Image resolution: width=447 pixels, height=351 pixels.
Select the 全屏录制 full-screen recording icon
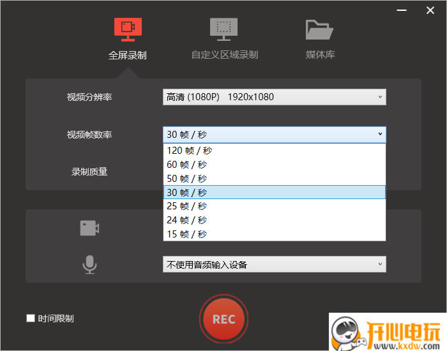(128, 29)
